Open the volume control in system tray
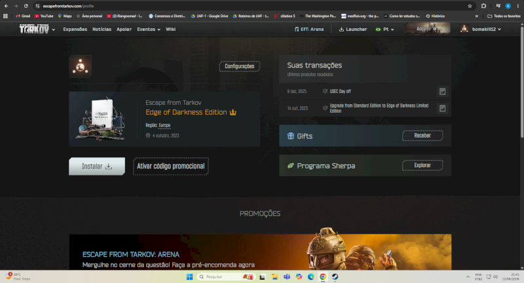Screen dimensions: 524x283 point(495,276)
